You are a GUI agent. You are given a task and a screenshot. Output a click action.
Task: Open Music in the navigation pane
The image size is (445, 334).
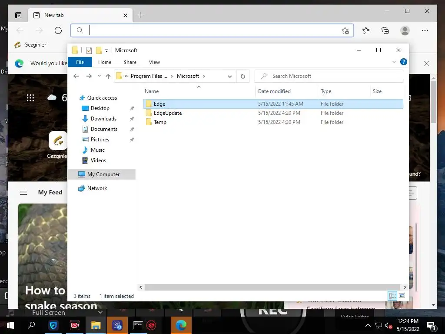coord(97,150)
